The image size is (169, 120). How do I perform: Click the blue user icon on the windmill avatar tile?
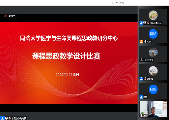[x=141, y=79]
